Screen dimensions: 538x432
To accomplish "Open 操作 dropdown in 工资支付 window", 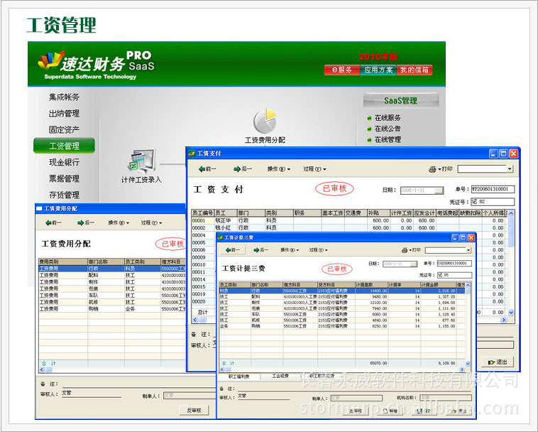I will pyautogui.click(x=279, y=169).
